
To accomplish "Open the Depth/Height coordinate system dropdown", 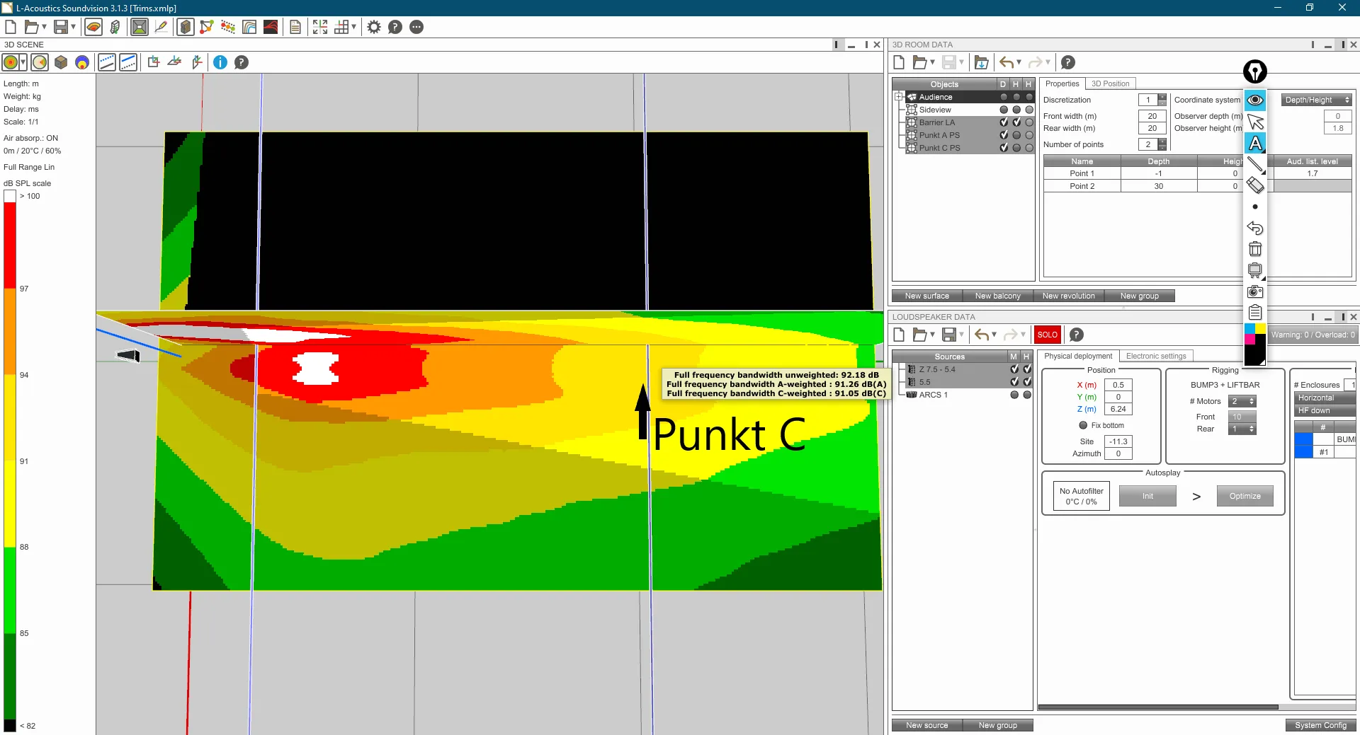I will tap(1317, 100).
